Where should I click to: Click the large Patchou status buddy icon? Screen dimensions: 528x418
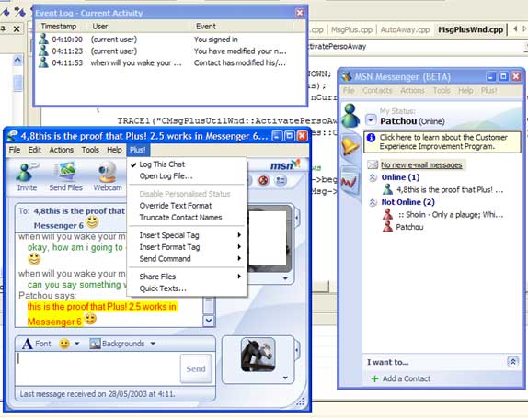pyautogui.click(x=350, y=116)
